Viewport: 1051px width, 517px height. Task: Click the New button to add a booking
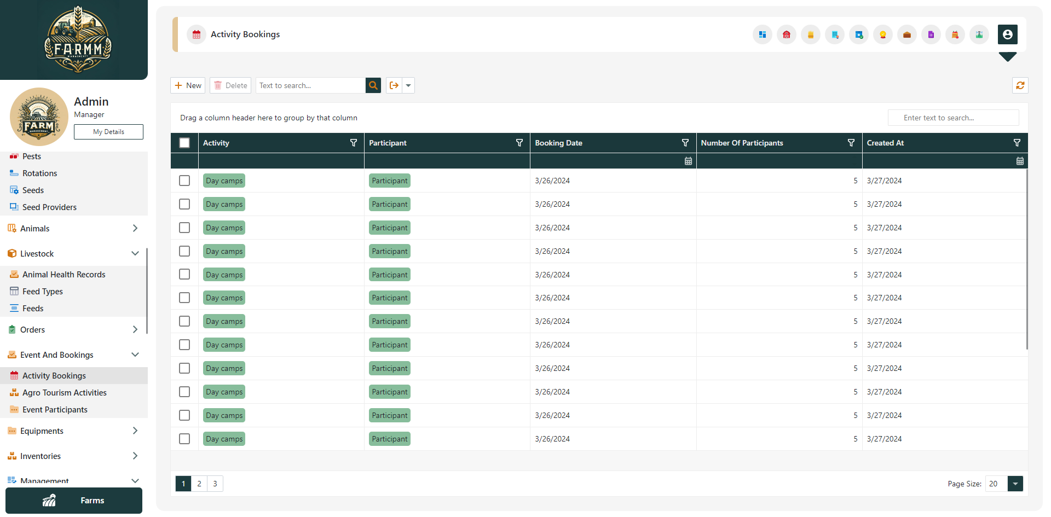point(187,85)
